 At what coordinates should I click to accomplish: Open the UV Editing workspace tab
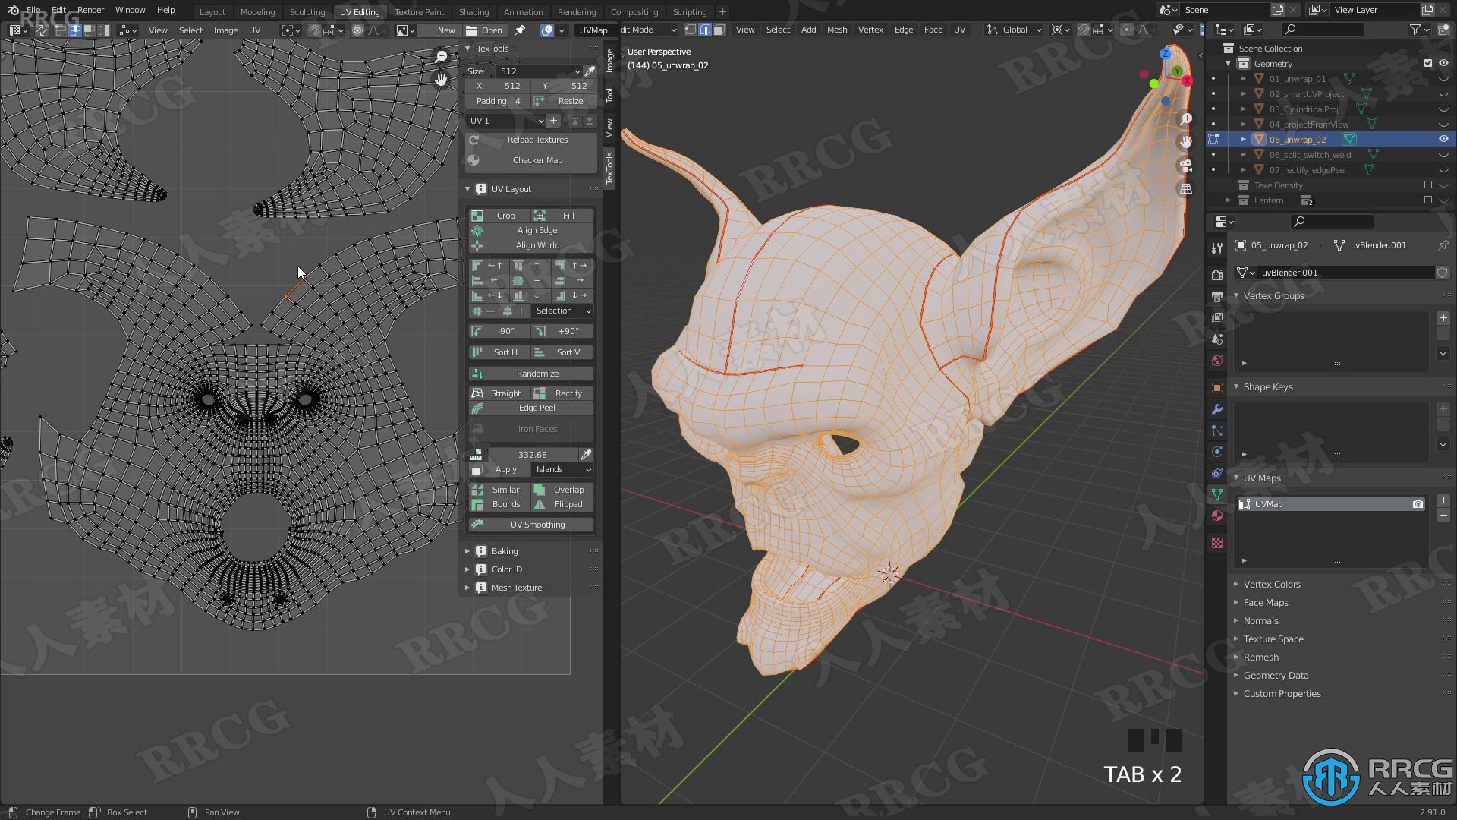pos(358,11)
